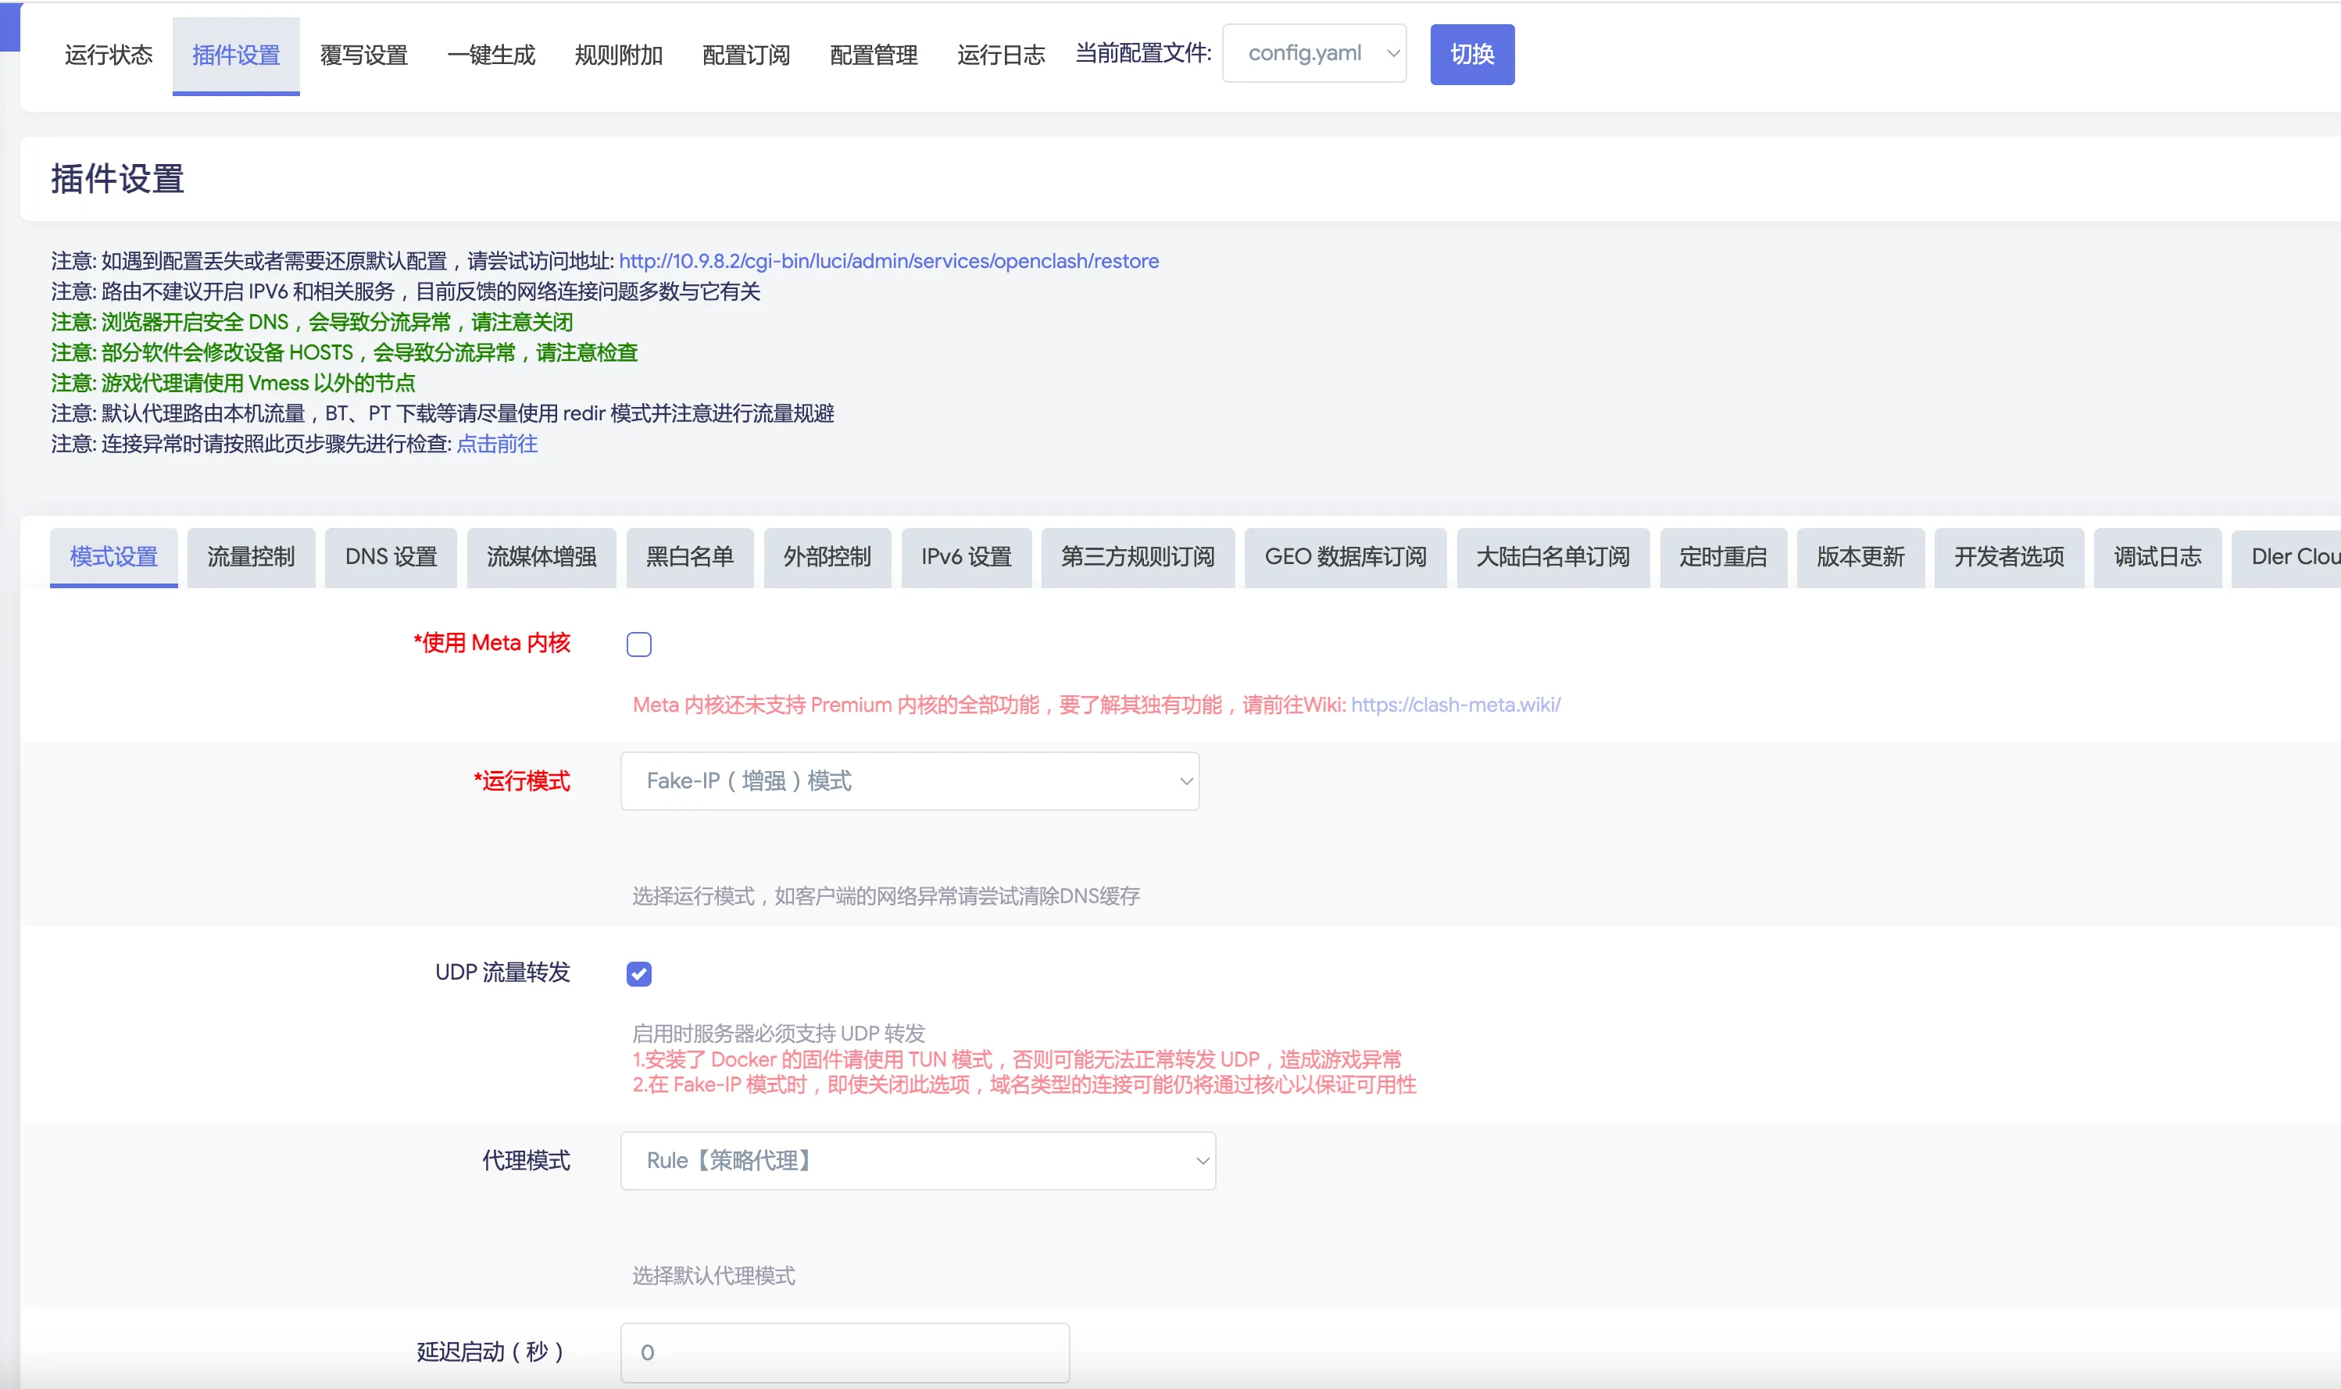
Task: Open the 黑白名单 sub-tab
Action: tap(689, 557)
